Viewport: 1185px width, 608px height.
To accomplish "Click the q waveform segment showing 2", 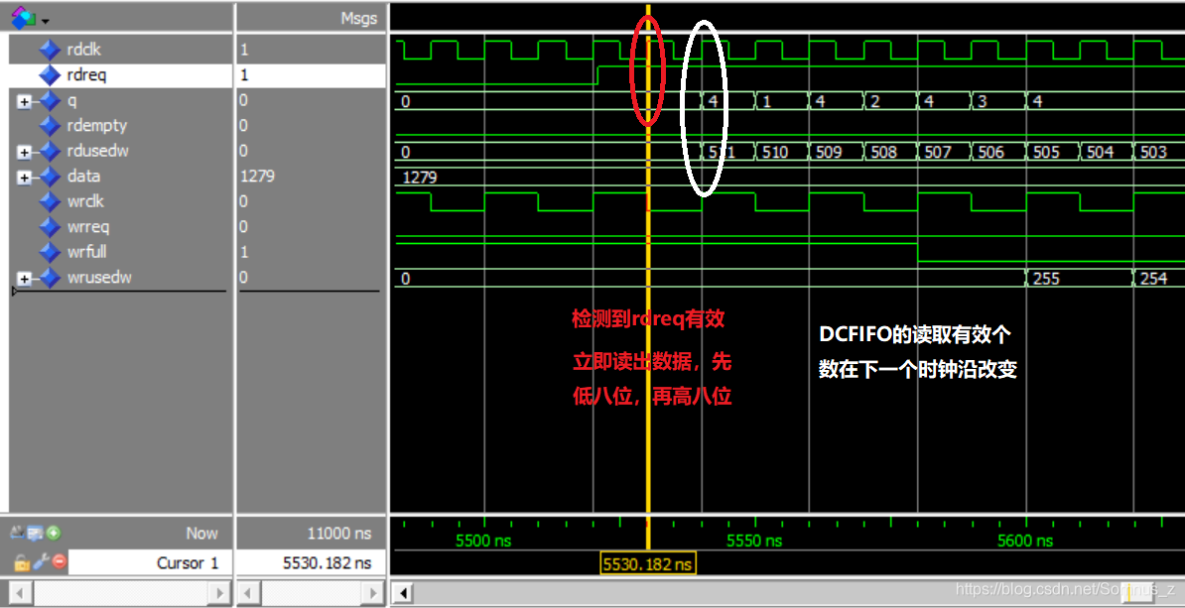I will pos(890,101).
